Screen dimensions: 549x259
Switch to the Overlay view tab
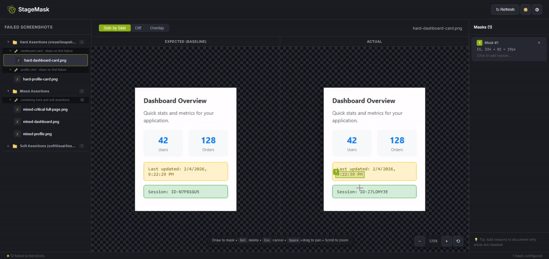point(157,28)
